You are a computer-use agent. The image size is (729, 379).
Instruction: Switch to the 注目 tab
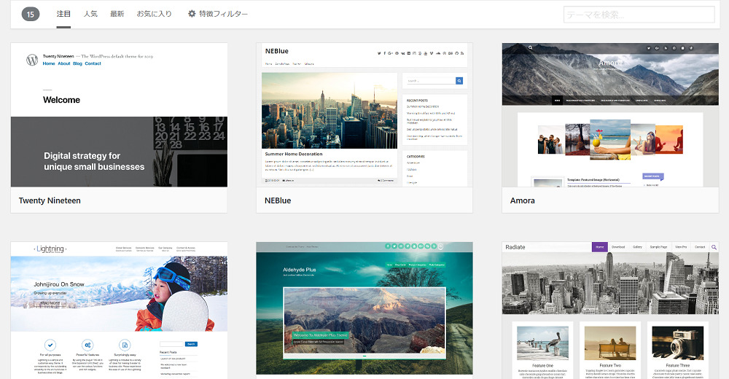(x=63, y=14)
